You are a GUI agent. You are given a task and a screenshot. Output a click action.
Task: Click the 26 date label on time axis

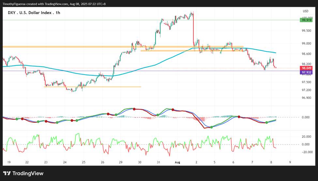click(102, 162)
